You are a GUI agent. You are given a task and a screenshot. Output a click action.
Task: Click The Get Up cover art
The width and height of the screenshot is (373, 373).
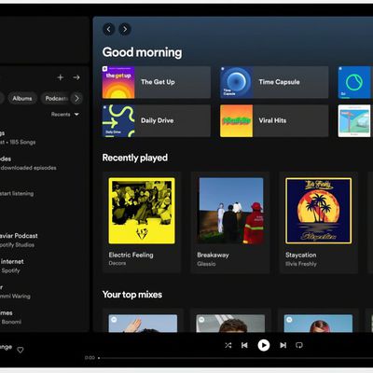click(118, 82)
